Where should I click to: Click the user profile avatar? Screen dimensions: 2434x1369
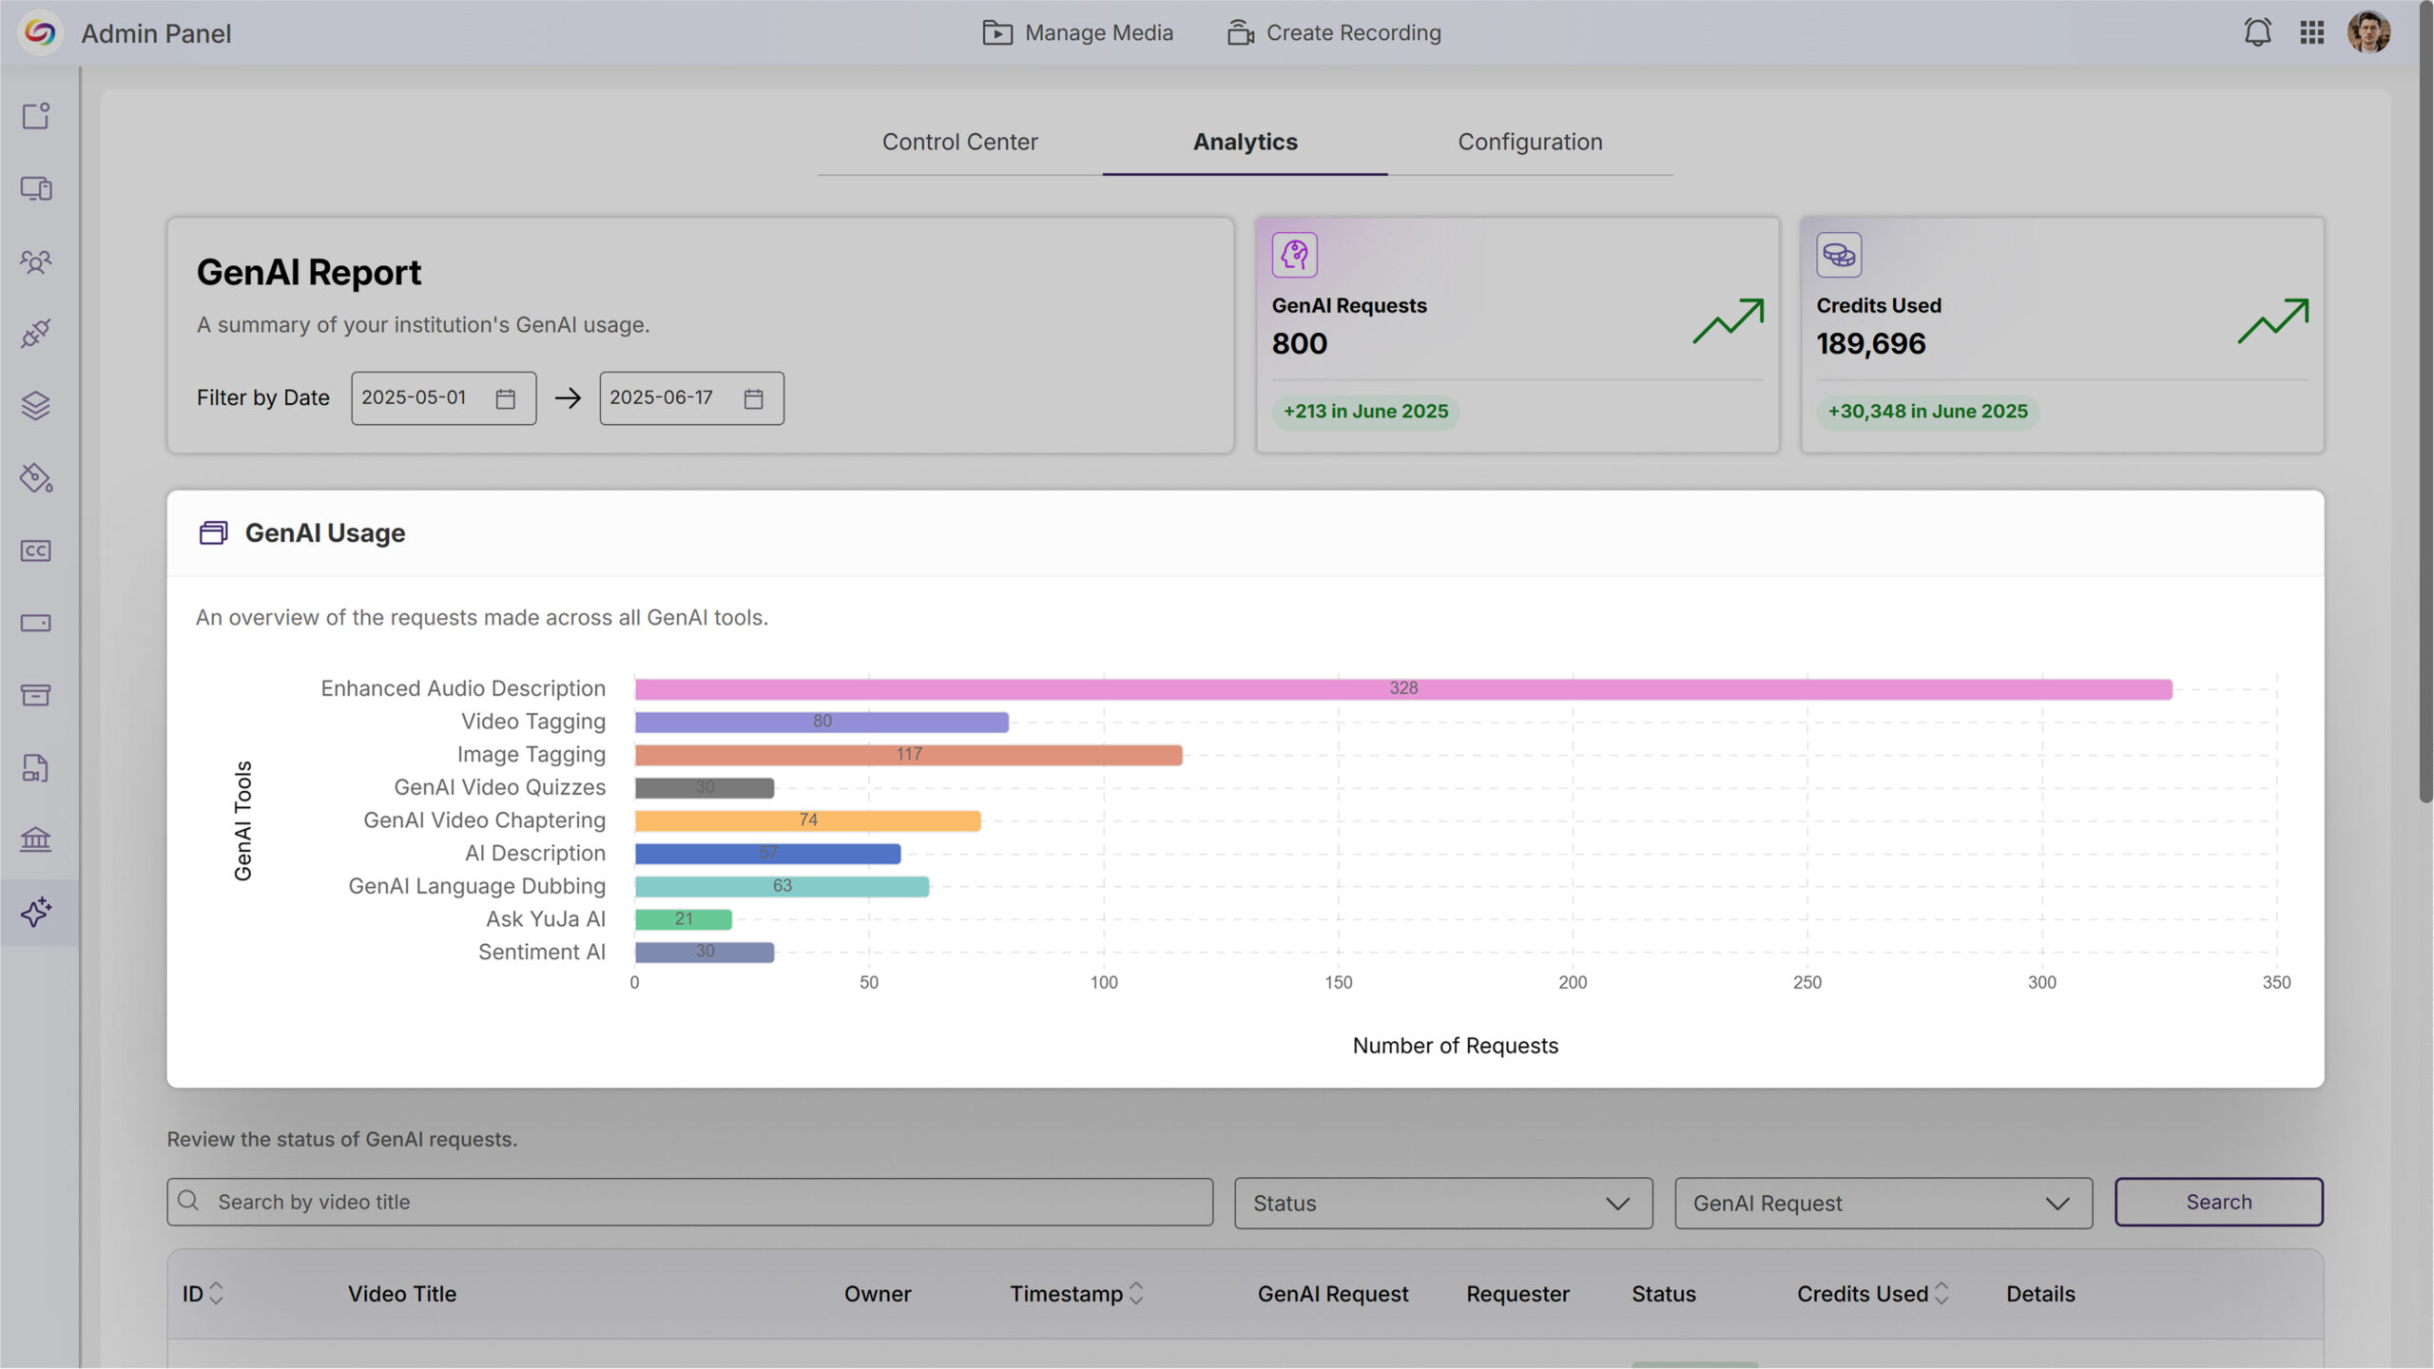(2367, 32)
